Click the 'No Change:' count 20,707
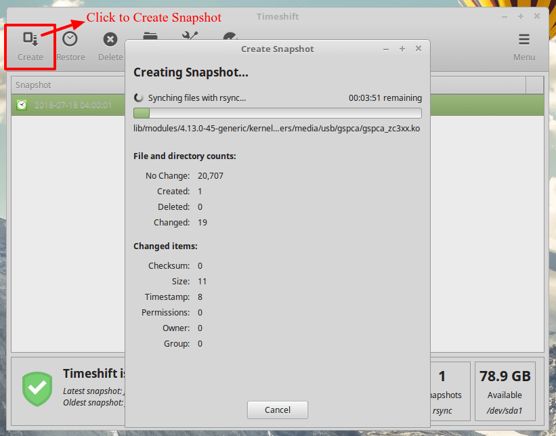Viewport: 556px width, 436px height. coord(210,176)
